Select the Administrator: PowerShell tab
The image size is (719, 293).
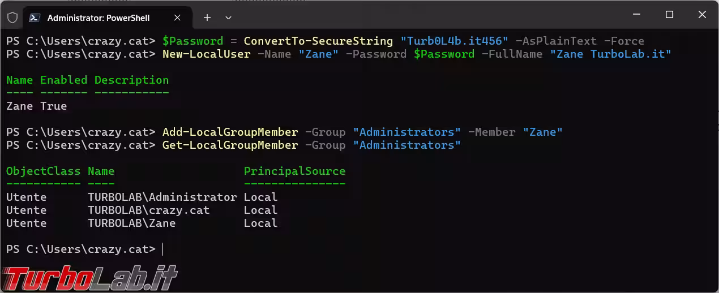98,18
